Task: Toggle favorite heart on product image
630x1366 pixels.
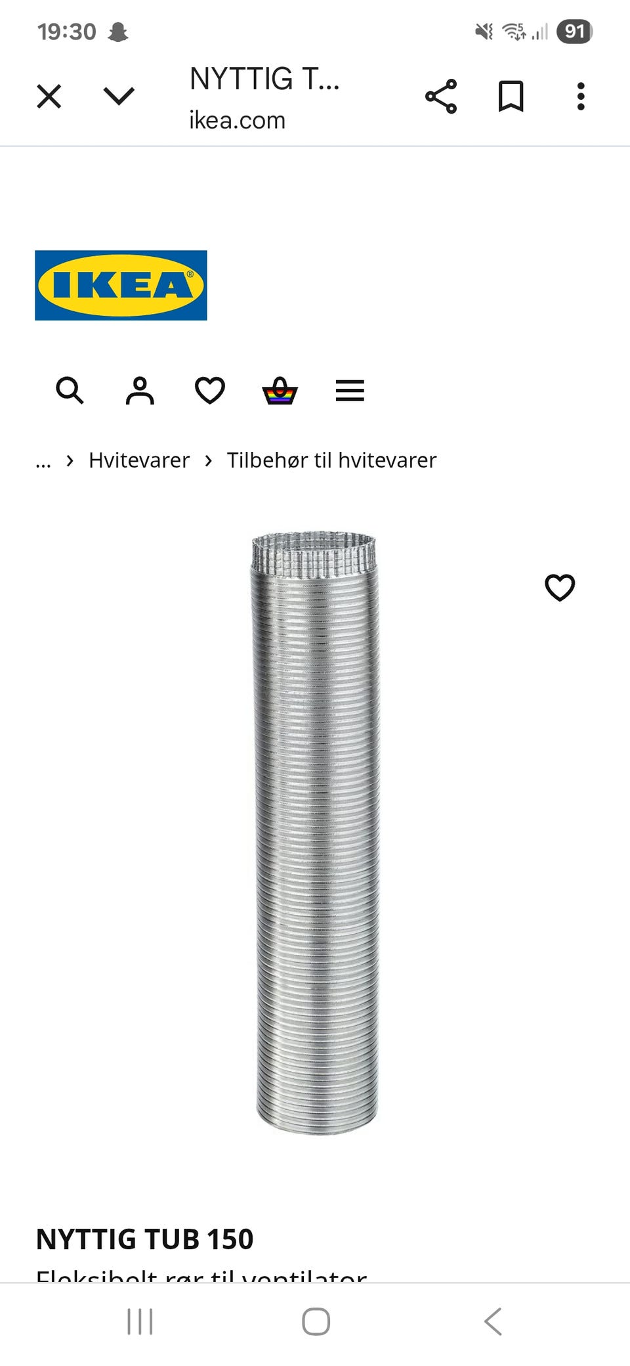Action: tap(560, 587)
